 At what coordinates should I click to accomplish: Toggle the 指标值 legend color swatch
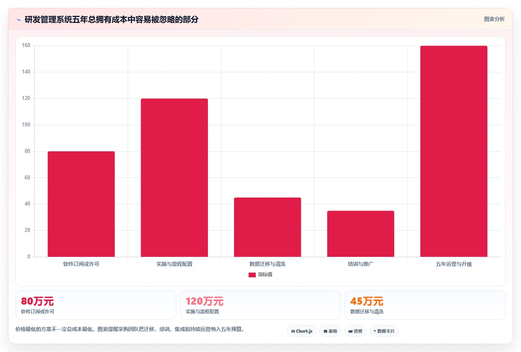pos(252,275)
